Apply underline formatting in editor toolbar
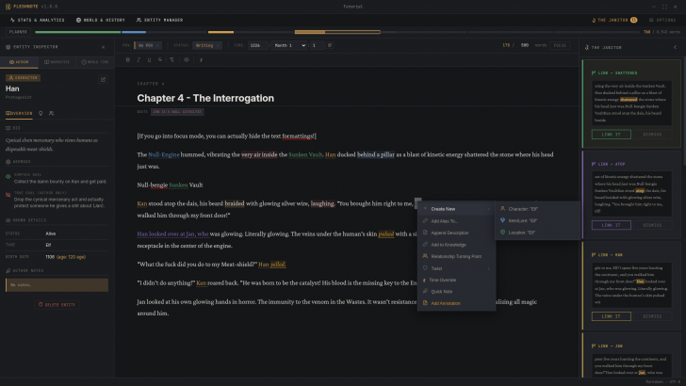Screen dimensions: 686x386 [149, 60]
